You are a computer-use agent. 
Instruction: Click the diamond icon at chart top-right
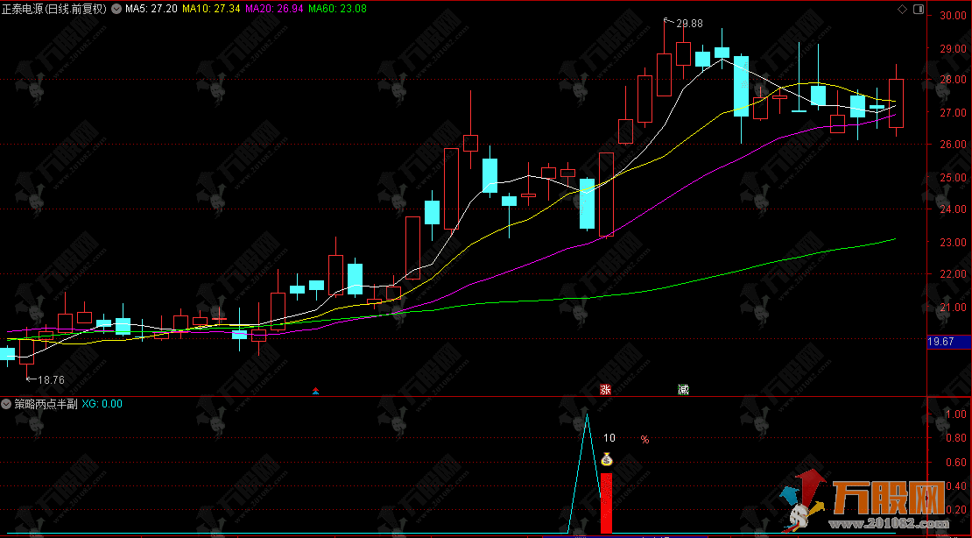pyautogui.click(x=903, y=9)
